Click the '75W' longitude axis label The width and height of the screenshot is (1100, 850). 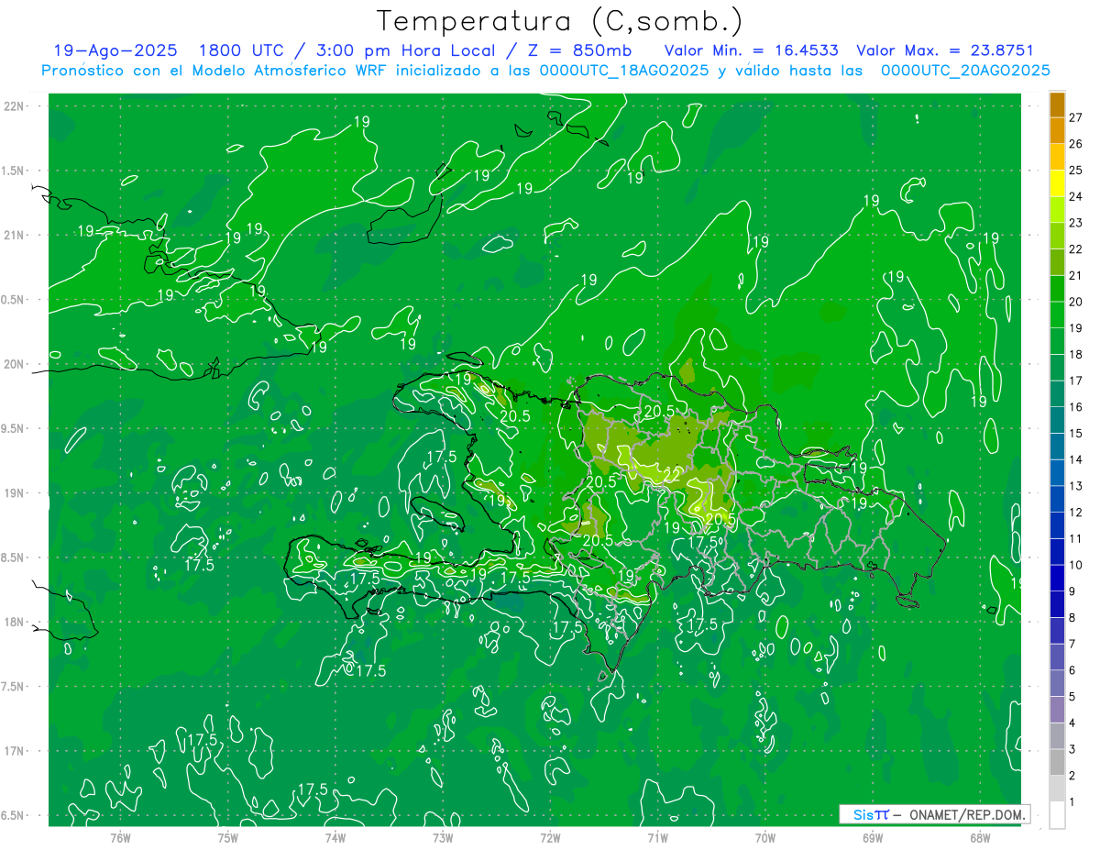pos(228,838)
